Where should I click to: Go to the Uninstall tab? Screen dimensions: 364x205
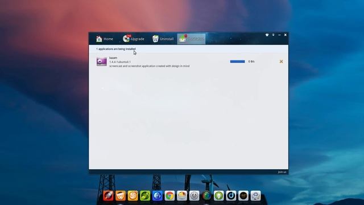(163, 39)
